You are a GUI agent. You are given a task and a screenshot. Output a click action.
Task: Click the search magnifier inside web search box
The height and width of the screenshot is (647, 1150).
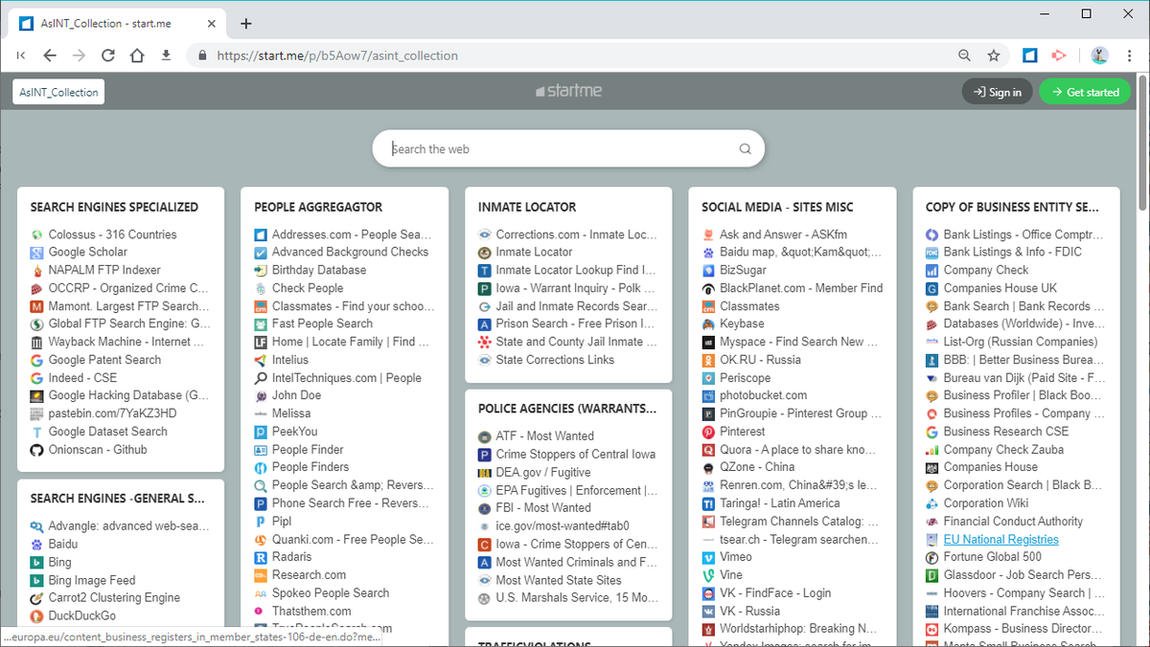[746, 149]
